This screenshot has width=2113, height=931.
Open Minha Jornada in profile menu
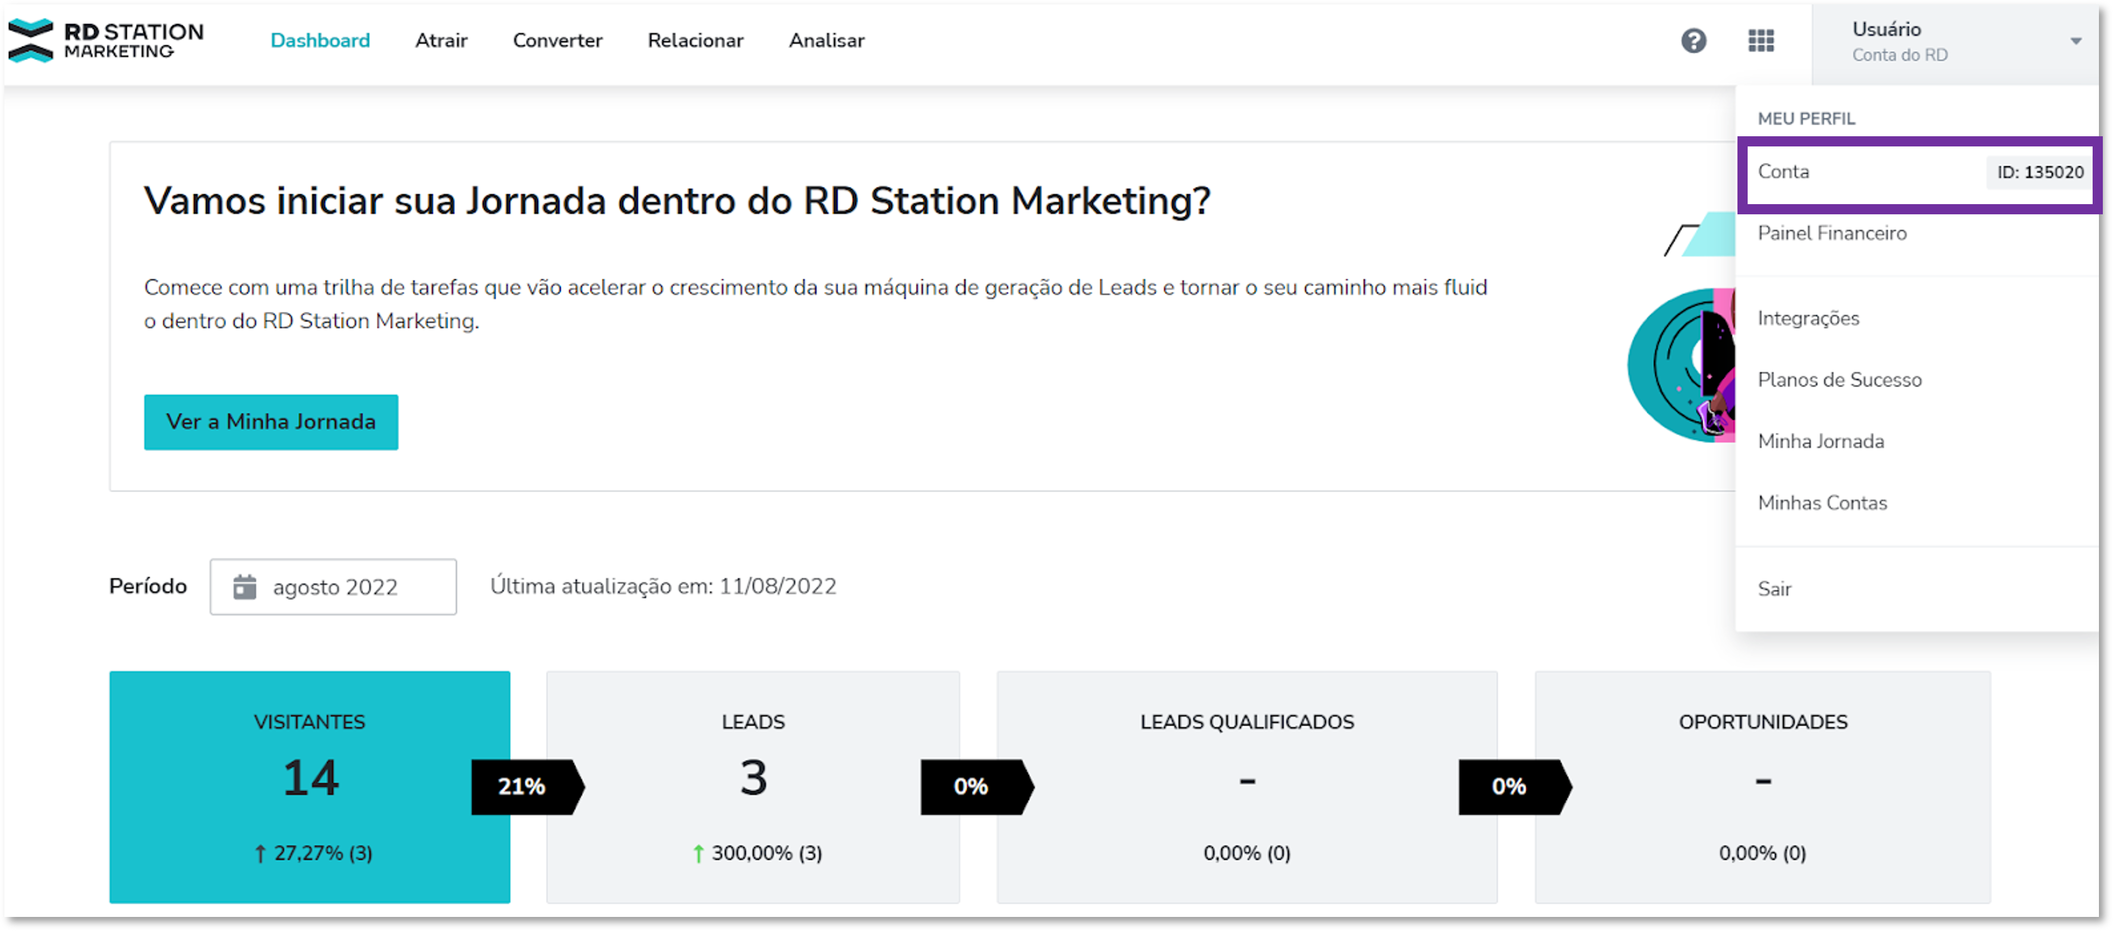click(x=1820, y=442)
